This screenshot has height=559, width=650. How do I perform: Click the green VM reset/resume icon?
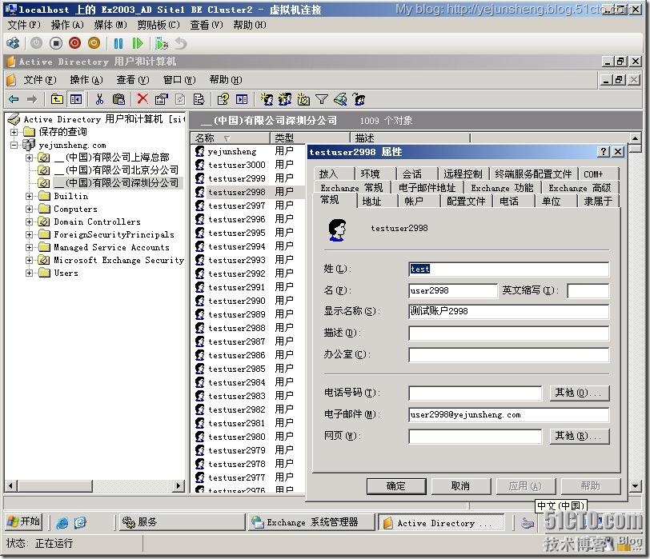[137, 43]
